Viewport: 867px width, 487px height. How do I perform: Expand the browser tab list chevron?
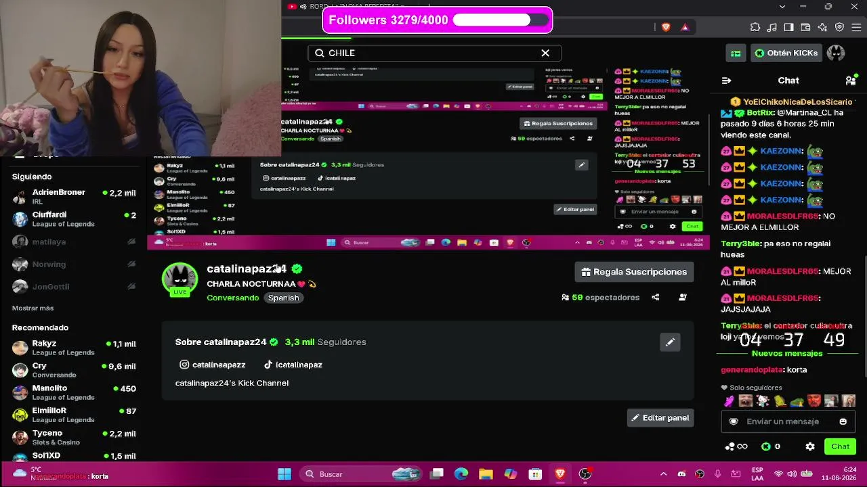pos(782,7)
